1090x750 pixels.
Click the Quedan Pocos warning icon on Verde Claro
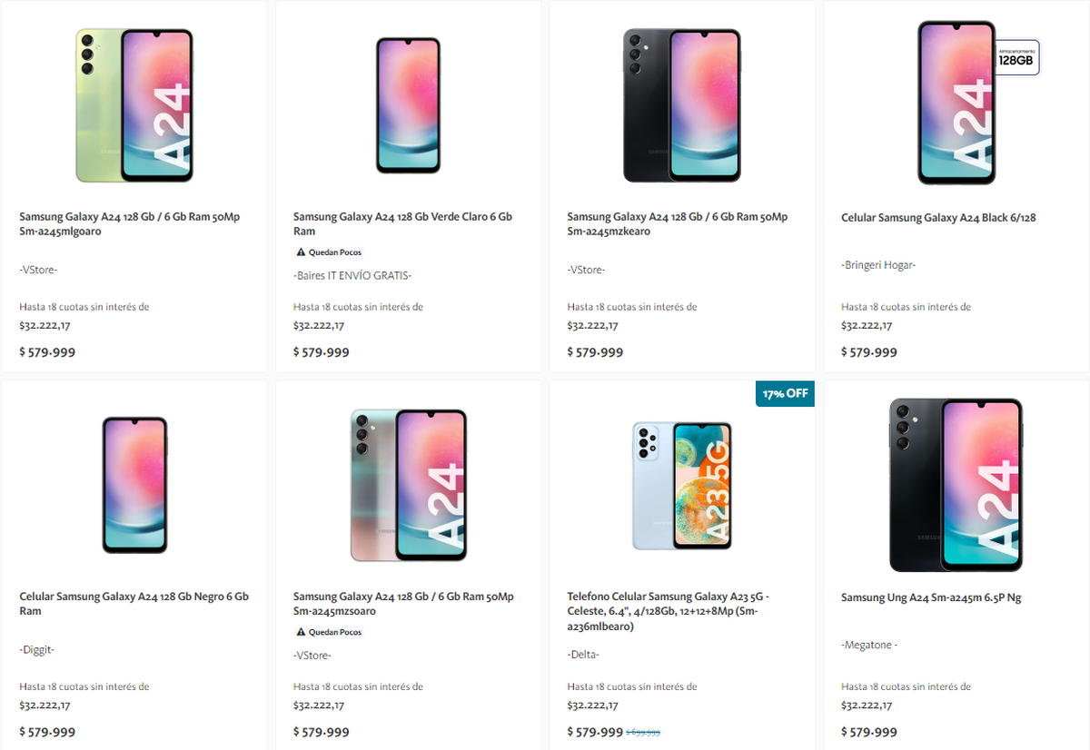point(301,252)
